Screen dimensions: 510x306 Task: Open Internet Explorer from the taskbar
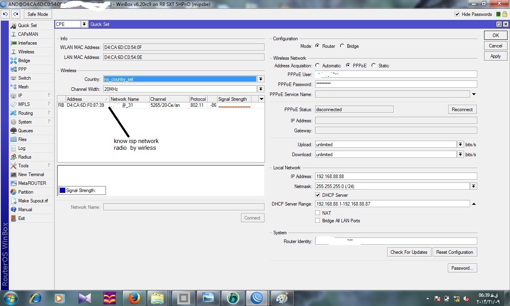36,298
